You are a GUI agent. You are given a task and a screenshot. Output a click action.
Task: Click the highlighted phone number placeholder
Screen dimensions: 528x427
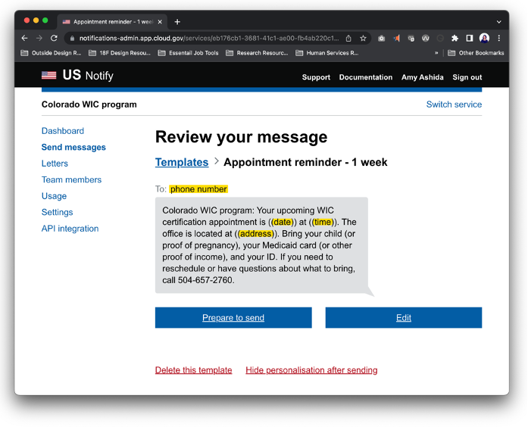click(198, 189)
